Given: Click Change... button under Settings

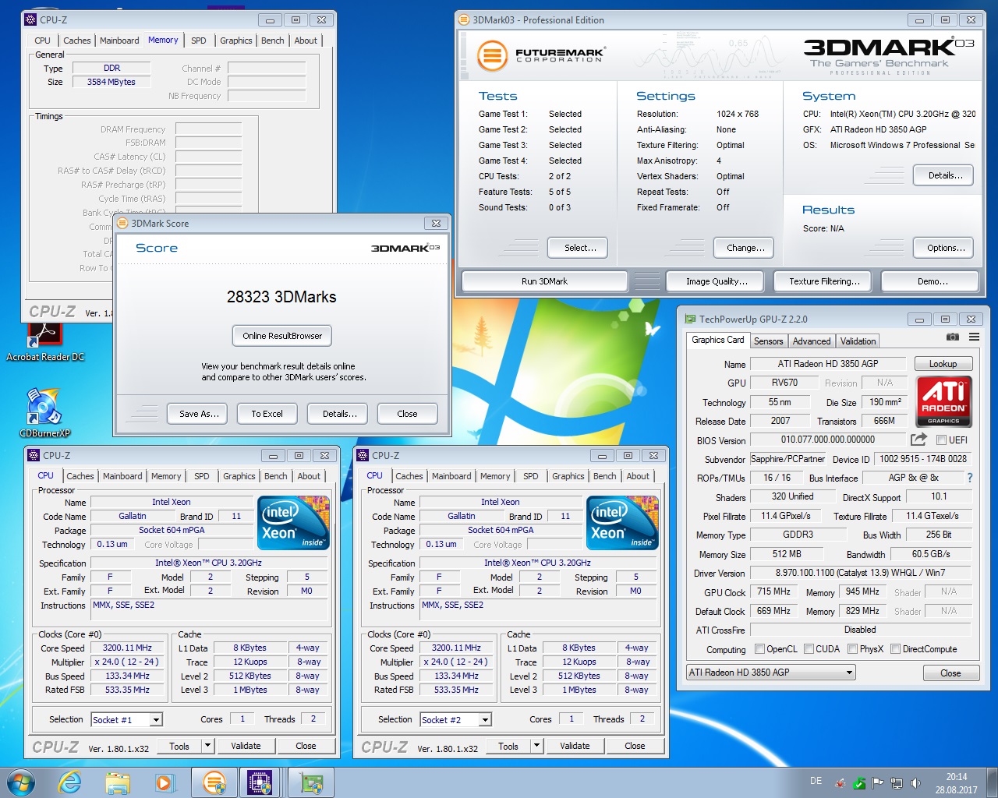Looking at the screenshot, I should point(745,248).
